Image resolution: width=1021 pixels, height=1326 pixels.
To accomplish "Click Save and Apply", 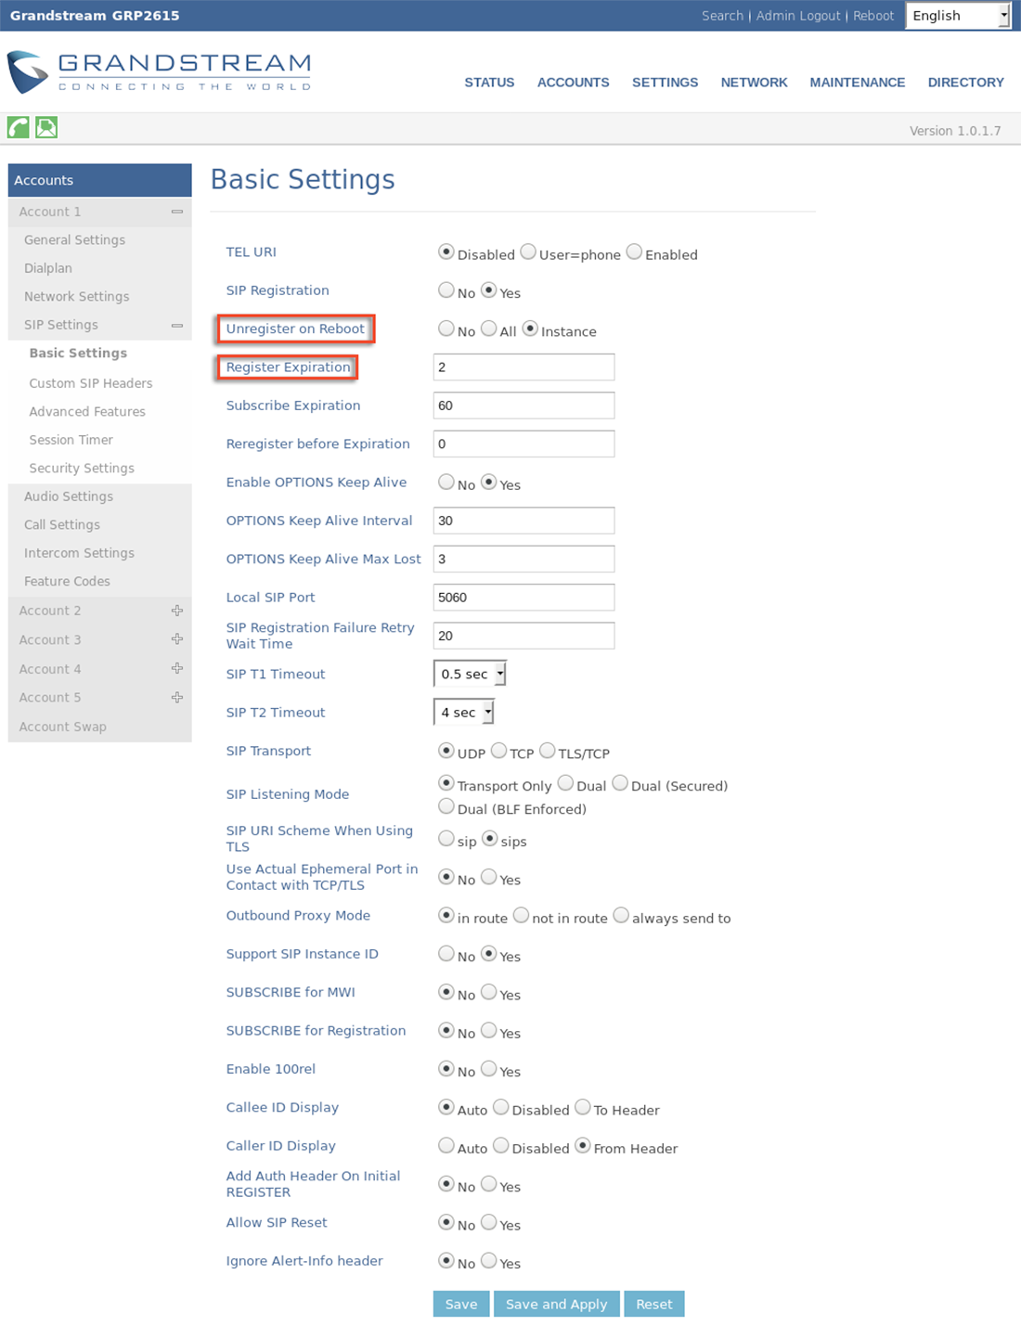I will click(556, 1304).
